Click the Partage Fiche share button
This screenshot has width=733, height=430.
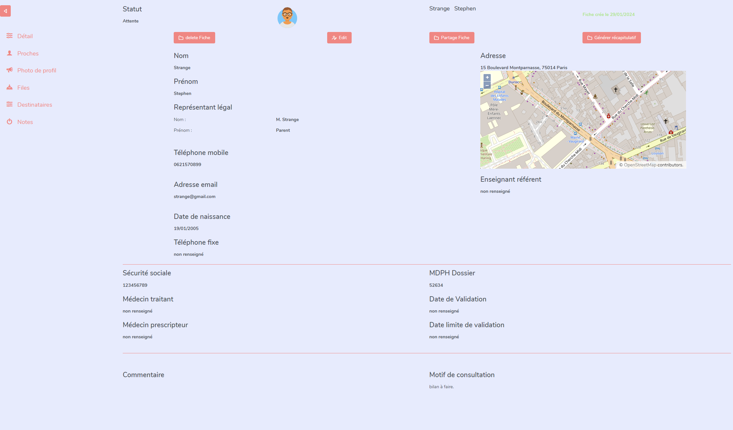click(x=451, y=38)
